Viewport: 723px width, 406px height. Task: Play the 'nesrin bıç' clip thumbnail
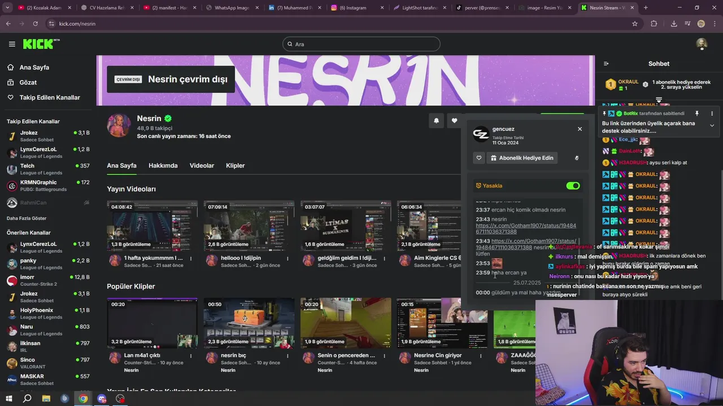pyautogui.click(x=249, y=323)
